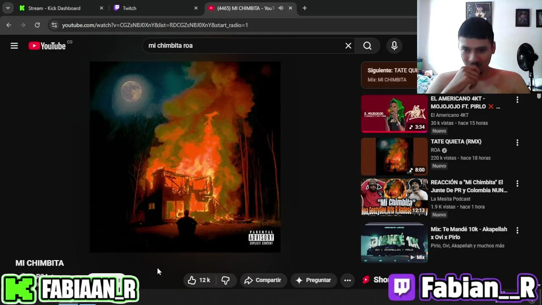The width and height of the screenshot is (542, 305).
Task: Reload the YouTube page
Action: click(37, 25)
